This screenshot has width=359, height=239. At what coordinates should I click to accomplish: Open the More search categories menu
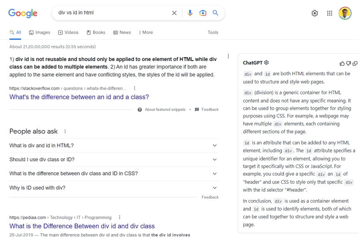tap(146, 32)
